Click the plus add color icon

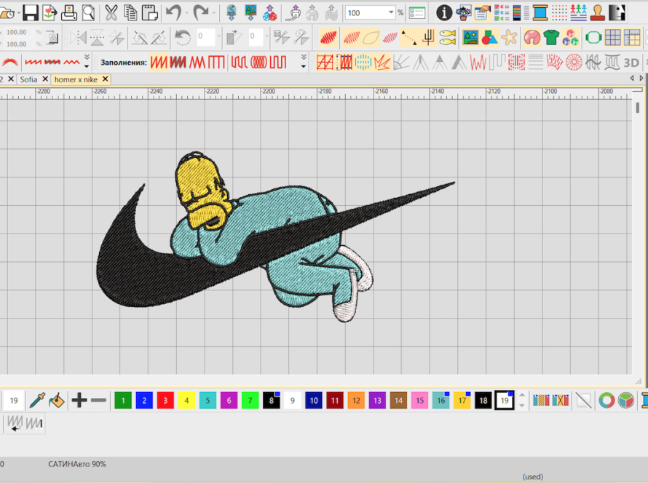coord(79,400)
